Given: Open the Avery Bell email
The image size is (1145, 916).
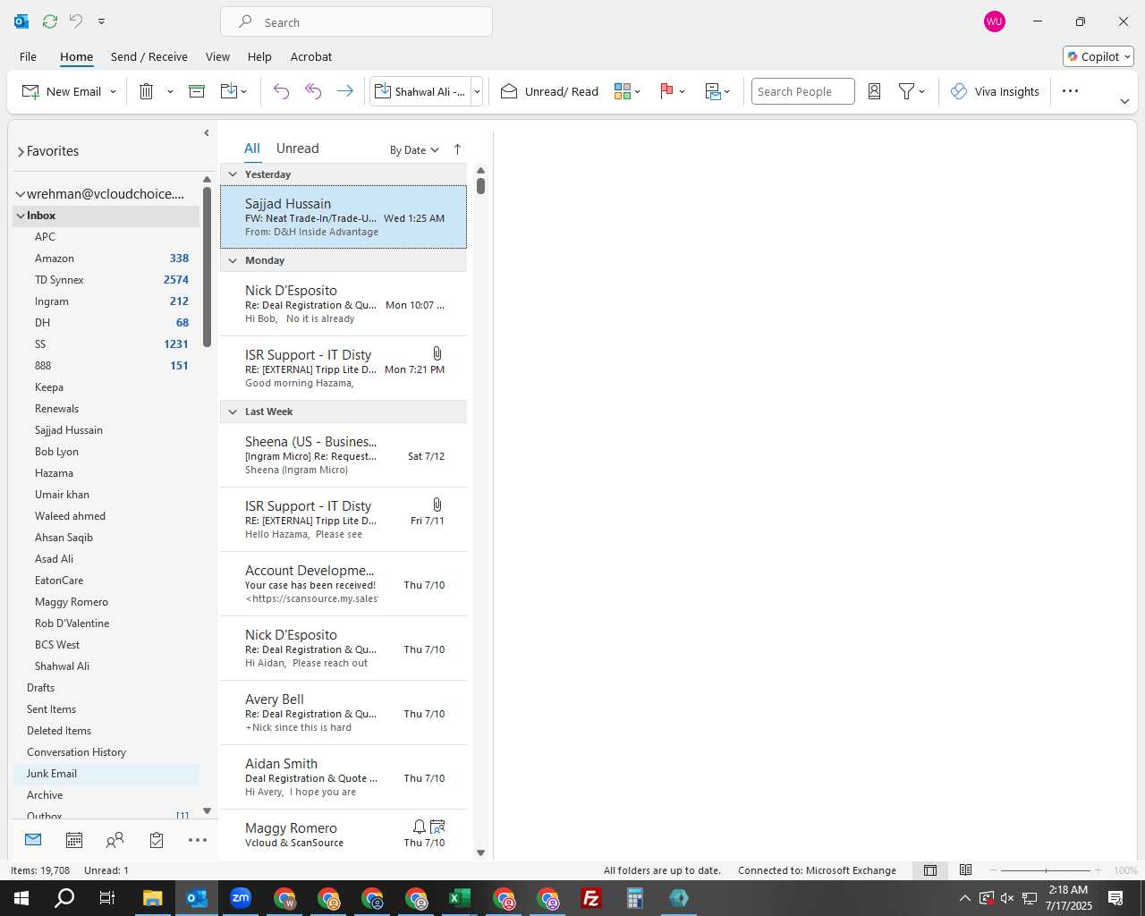Looking at the screenshot, I should 343,713.
